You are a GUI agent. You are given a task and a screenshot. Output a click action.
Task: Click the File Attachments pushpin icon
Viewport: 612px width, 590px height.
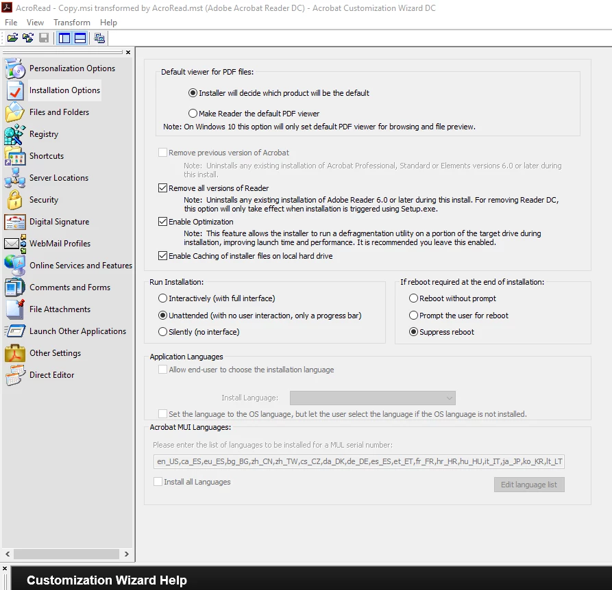tap(15, 309)
